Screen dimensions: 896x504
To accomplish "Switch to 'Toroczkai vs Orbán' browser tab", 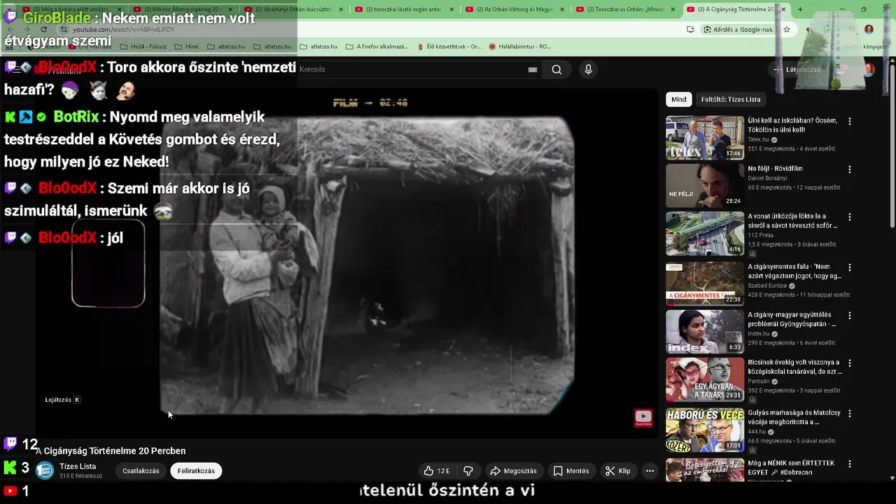I will [624, 9].
